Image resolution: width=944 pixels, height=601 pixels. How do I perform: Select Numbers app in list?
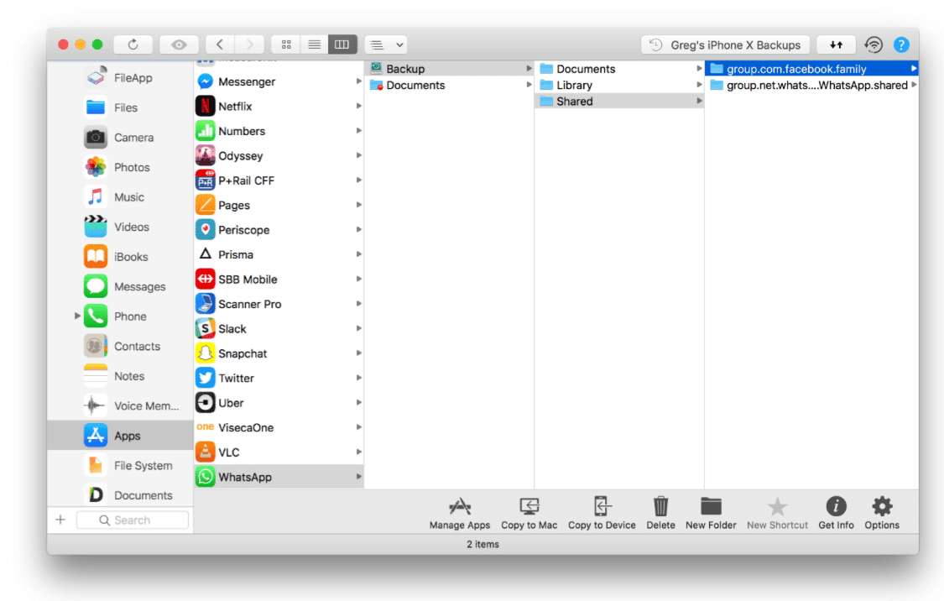[x=279, y=131]
